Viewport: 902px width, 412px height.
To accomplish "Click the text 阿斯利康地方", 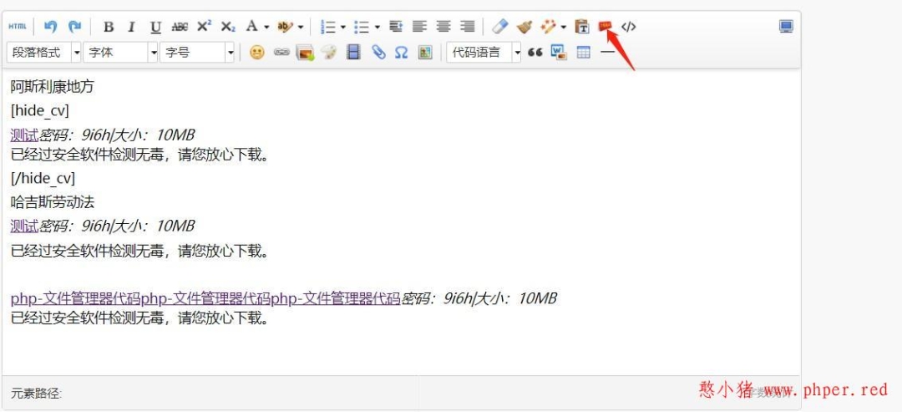I will coord(52,87).
